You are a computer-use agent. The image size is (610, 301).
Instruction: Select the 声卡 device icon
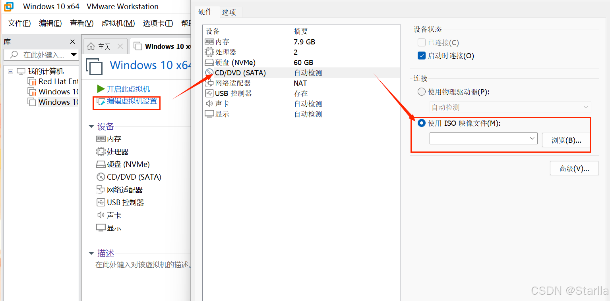[209, 104]
